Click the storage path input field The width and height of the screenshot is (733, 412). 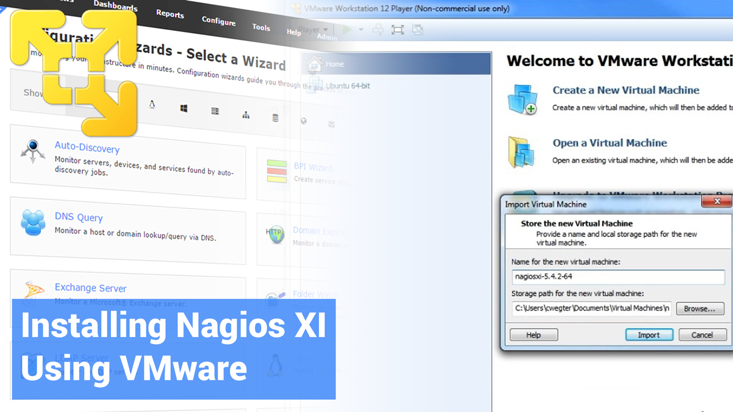[x=592, y=308]
